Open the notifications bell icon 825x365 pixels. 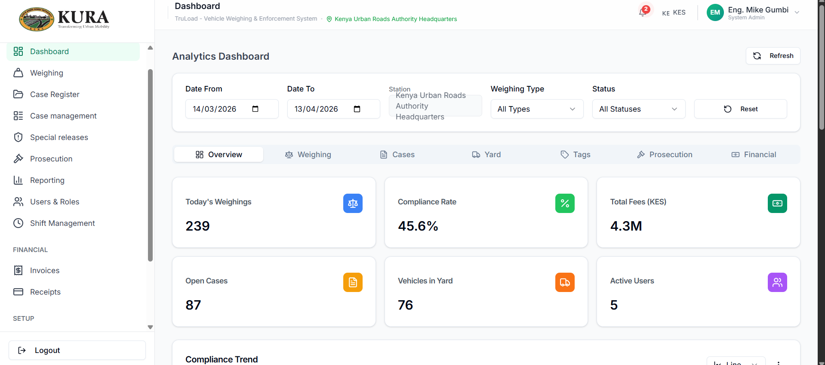click(x=643, y=12)
